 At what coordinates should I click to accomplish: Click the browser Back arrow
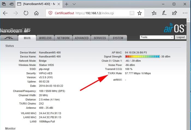click(5, 13)
